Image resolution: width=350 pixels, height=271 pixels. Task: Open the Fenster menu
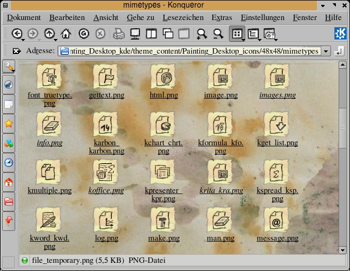304,17
